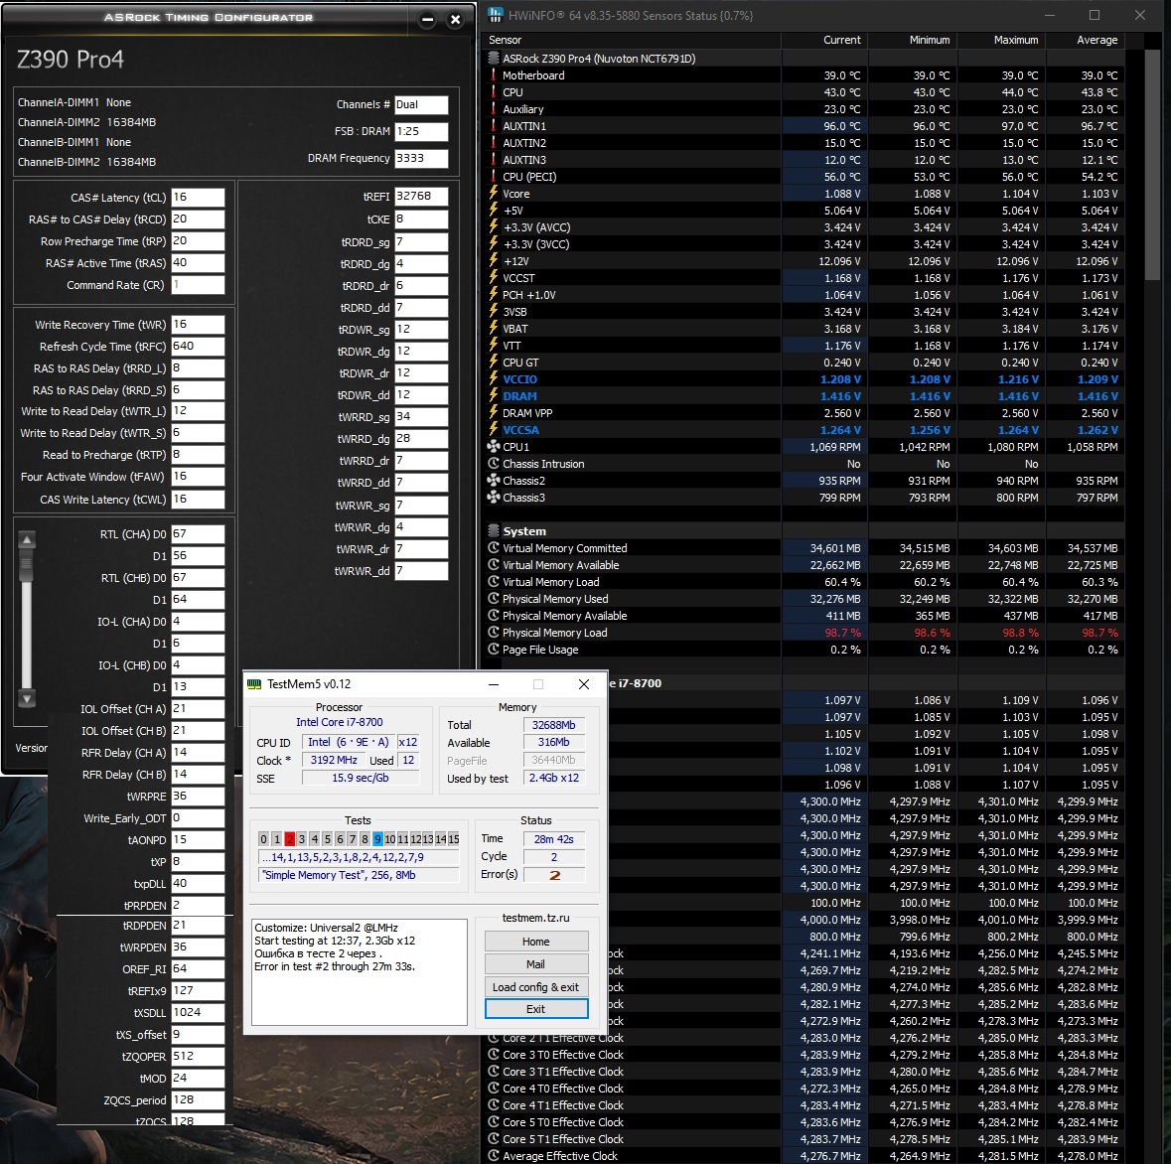Click thermometer icon beside Motherboard sensor
Viewport: 1171px width, 1164px height.
[493, 75]
